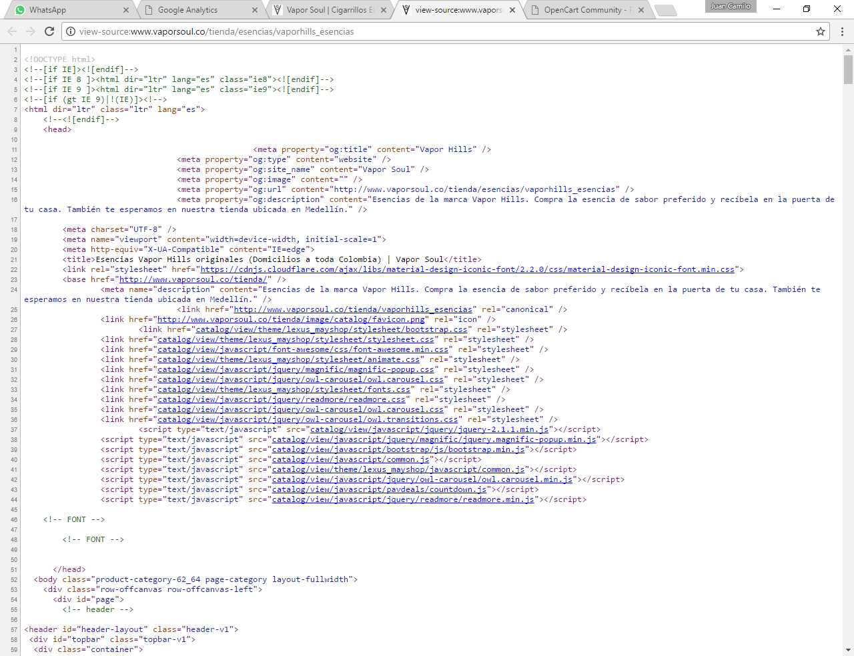Click the og:title meta tag line
This screenshot has height=656, width=854.
372,149
